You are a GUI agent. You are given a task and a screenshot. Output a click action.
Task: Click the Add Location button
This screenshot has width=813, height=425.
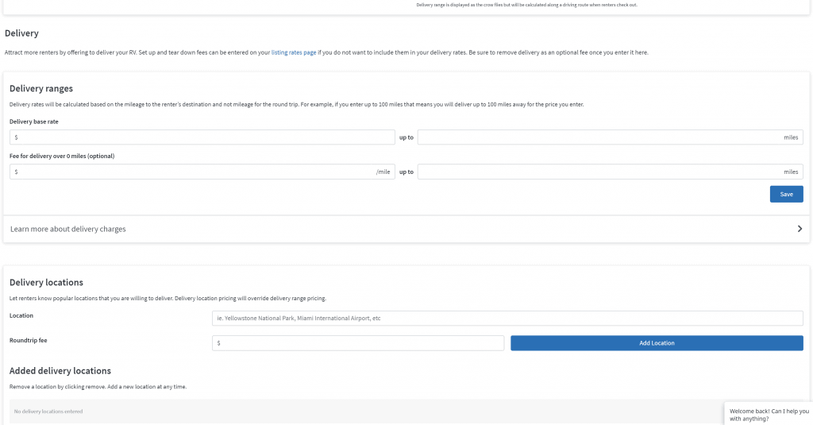(657, 343)
